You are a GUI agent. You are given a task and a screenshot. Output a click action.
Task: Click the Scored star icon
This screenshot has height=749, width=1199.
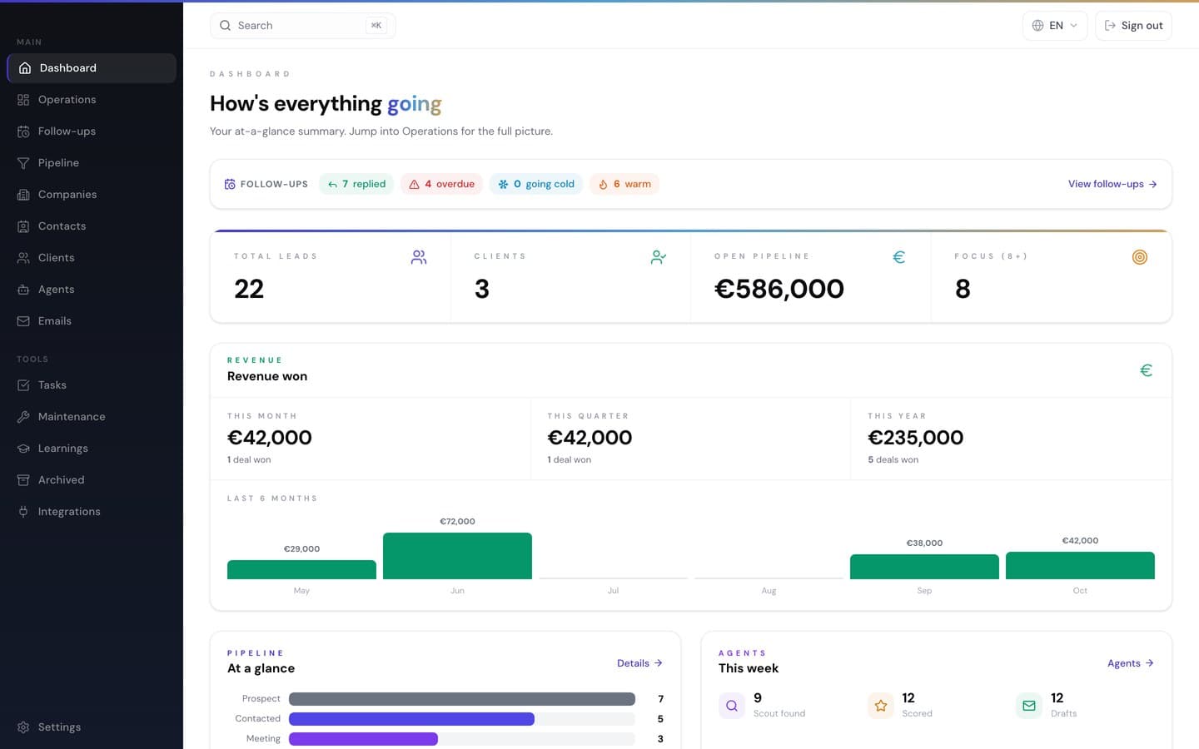tap(881, 706)
